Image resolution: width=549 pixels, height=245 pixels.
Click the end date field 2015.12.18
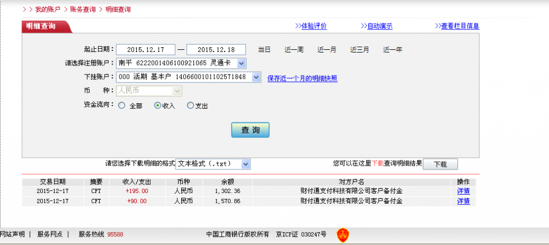(x=216, y=50)
